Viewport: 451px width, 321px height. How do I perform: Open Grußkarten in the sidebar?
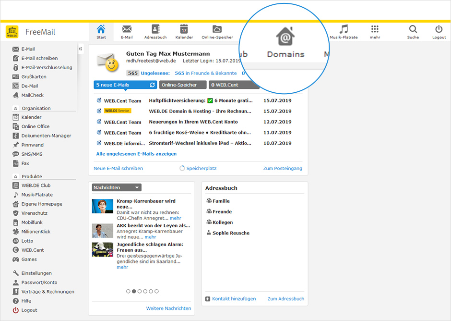(29, 77)
